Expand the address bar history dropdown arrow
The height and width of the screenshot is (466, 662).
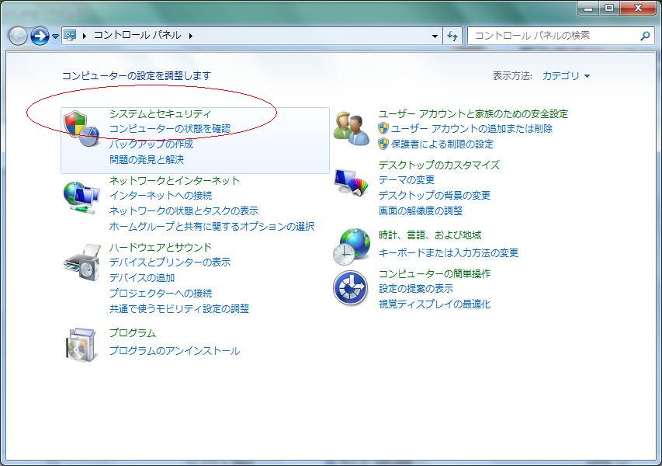(x=435, y=36)
